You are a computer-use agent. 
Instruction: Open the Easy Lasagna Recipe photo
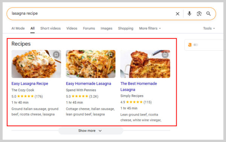pos(36,64)
